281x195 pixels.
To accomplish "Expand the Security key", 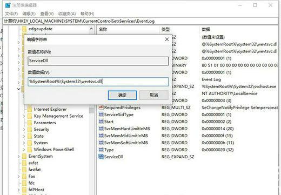I will [x=24, y=130].
